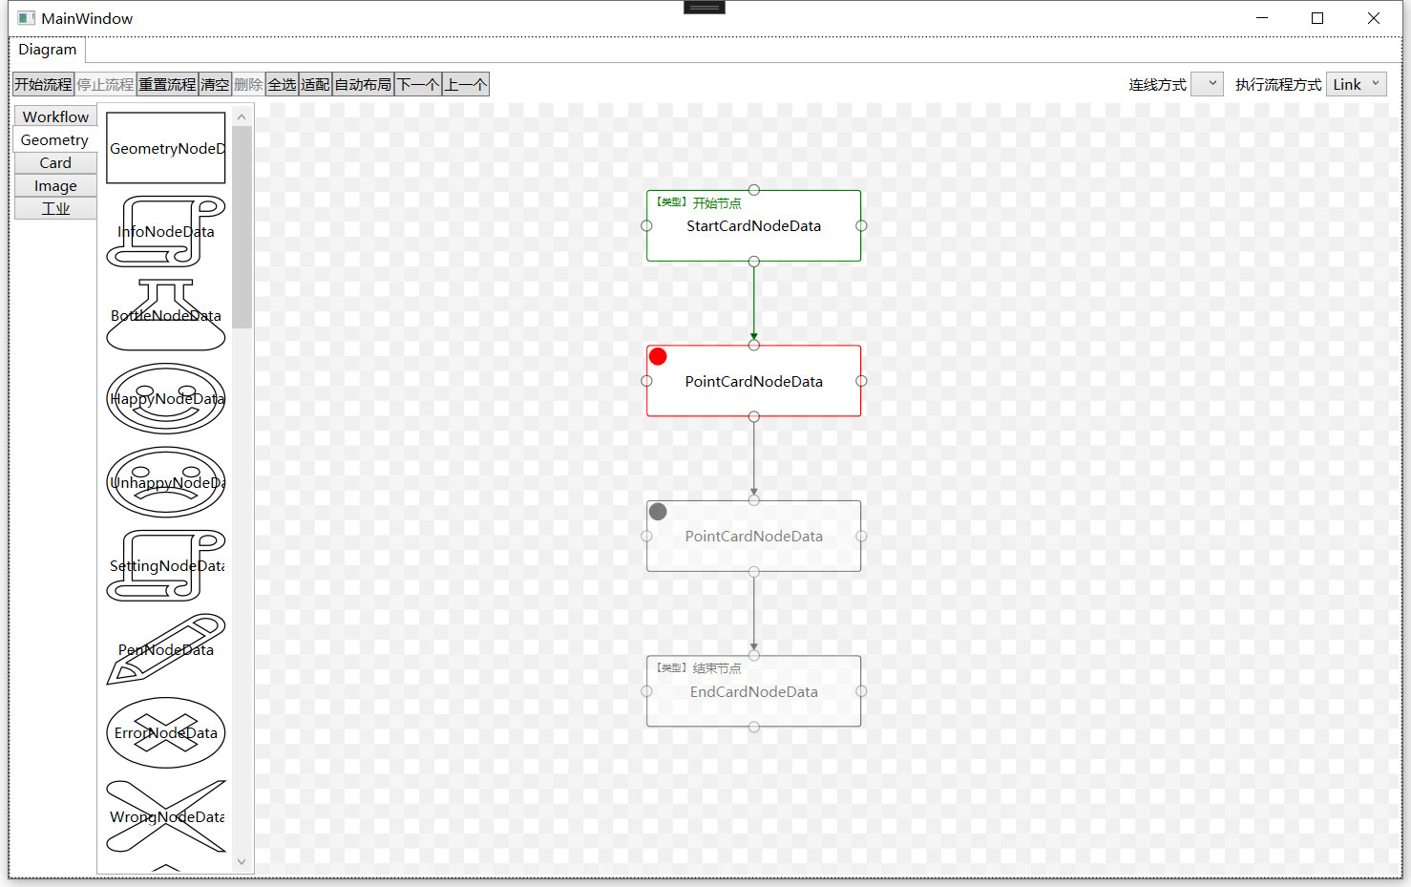Viewport: 1411px width, 887px height.
Task: Click the 清空 button
Action: click(215, 84)
